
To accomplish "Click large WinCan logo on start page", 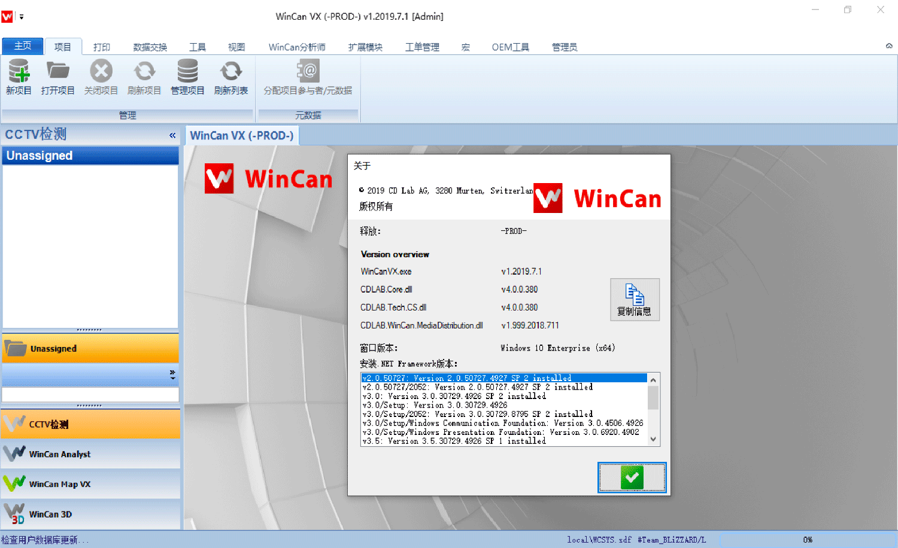I will [268, 178].
